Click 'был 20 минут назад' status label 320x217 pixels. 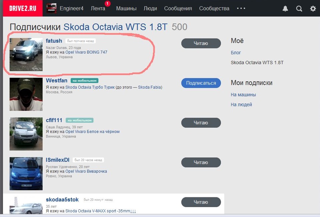click(x=98, y=200)
